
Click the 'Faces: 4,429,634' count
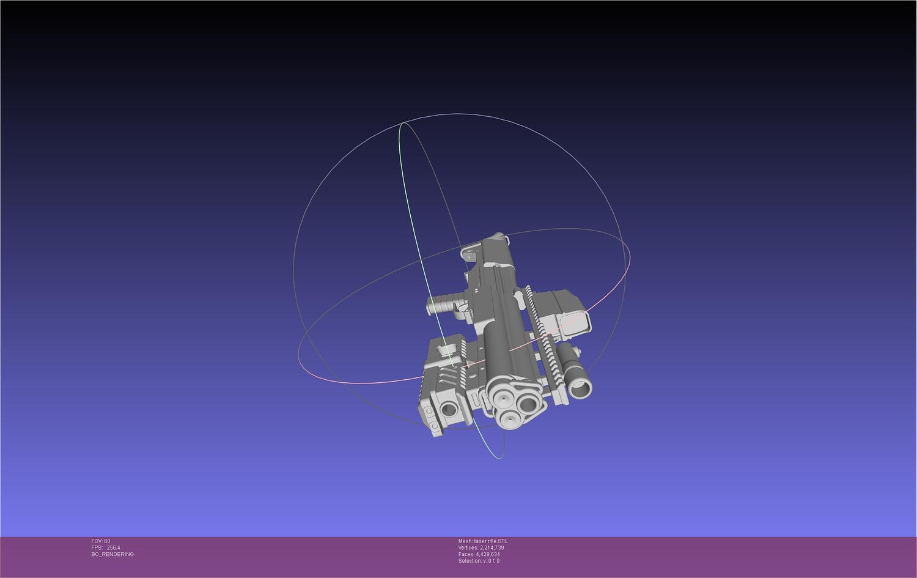point(479,555)
